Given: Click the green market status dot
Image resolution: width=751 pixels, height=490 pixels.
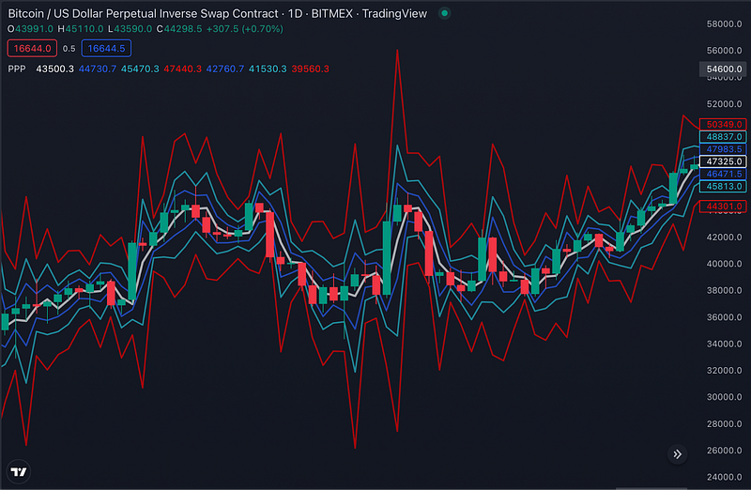Looking at the screenshot, I should pyautogui.click(x=444, y=13).
